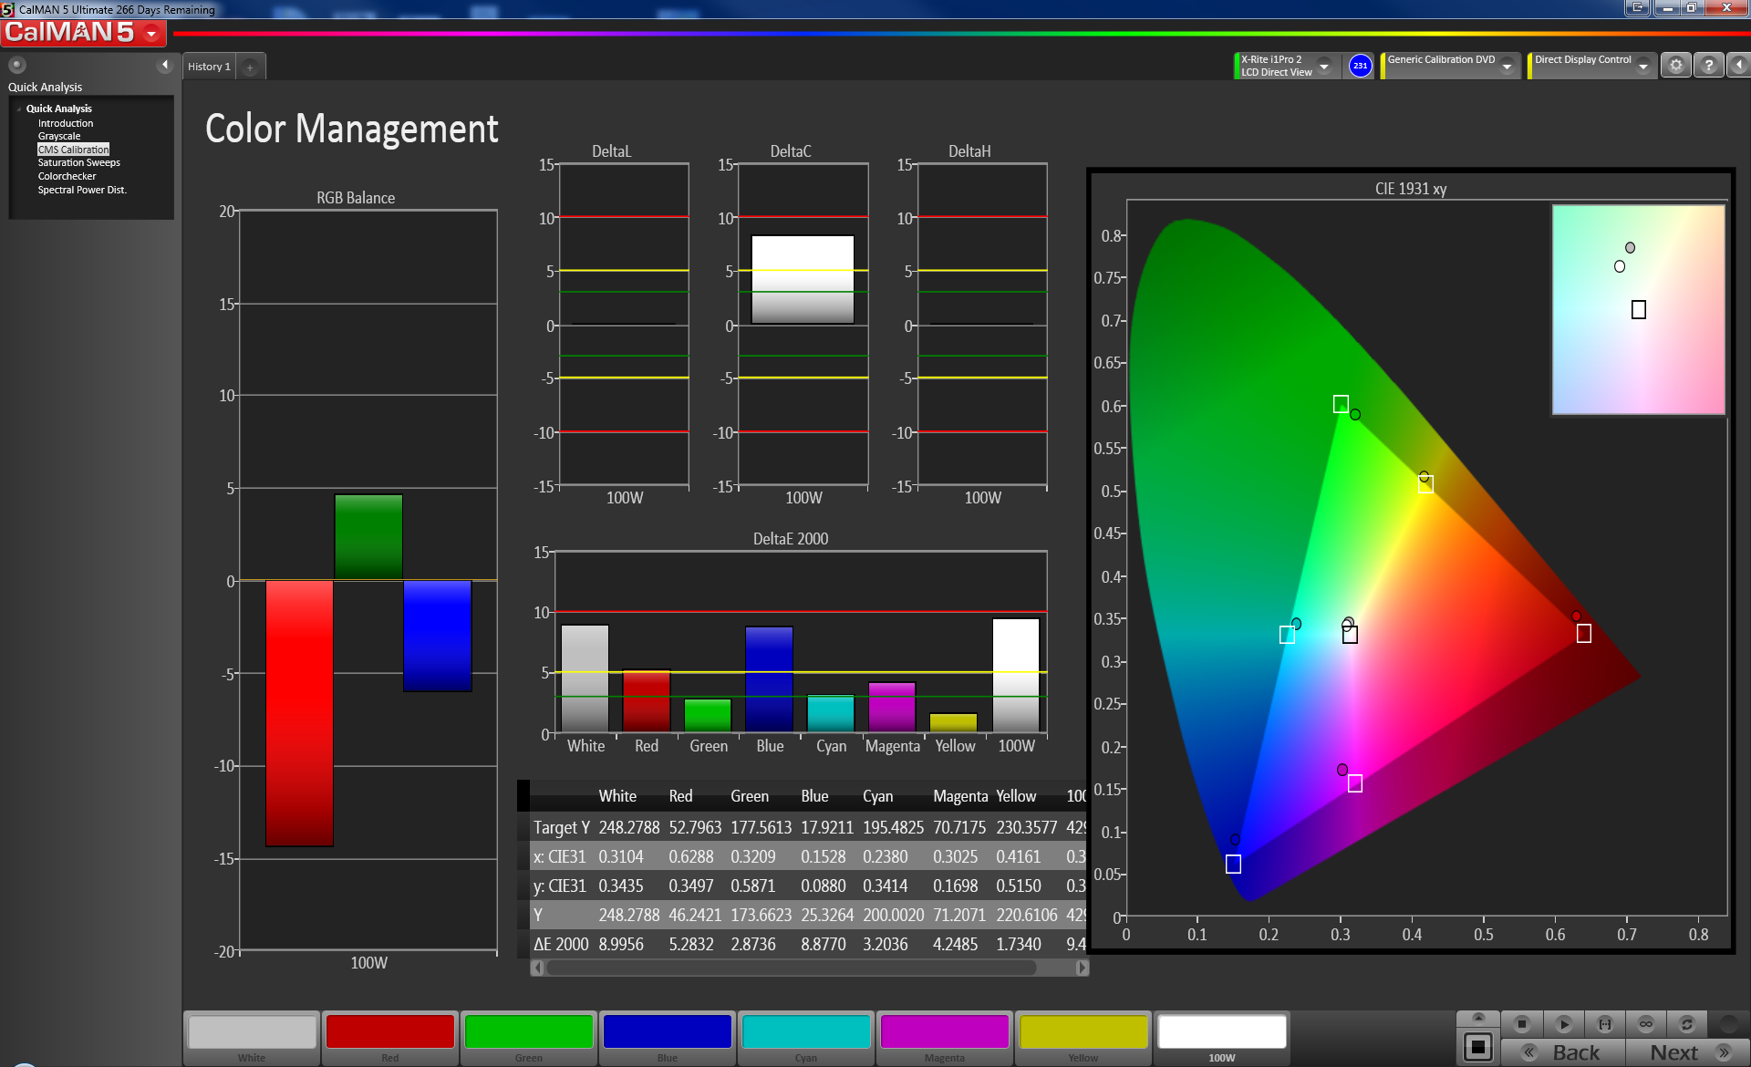Expand X-Rite i1Pro 2 meter dropdown
The height and width of the screenshot is (1067, 1751).
(x=1324, y=67)
